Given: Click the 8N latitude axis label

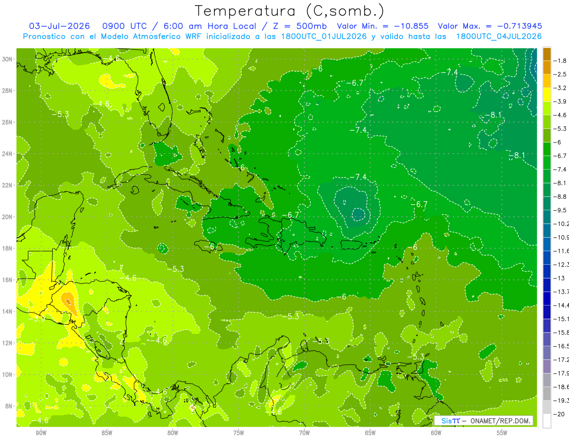Looking at the screenshot, I should (x=9, y=406).
